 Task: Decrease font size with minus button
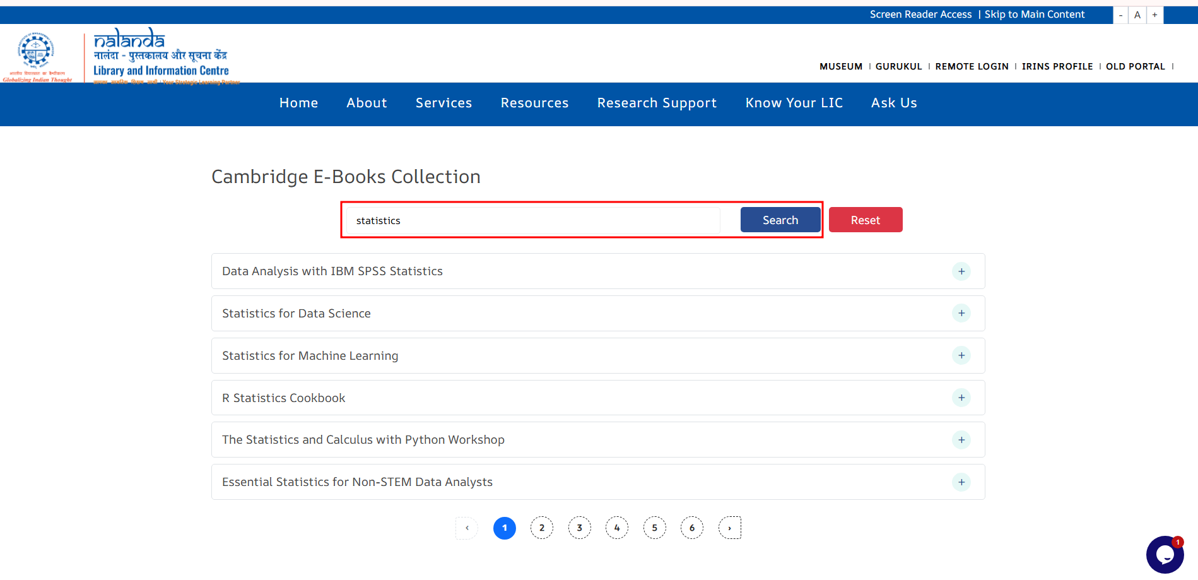click(1120, 15)
